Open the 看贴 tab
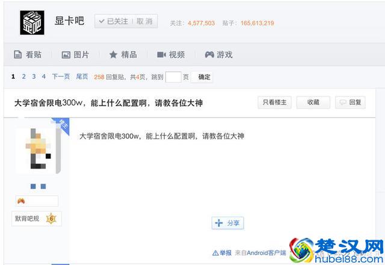This screenshot has height=265, width=385. click(28, 55)
